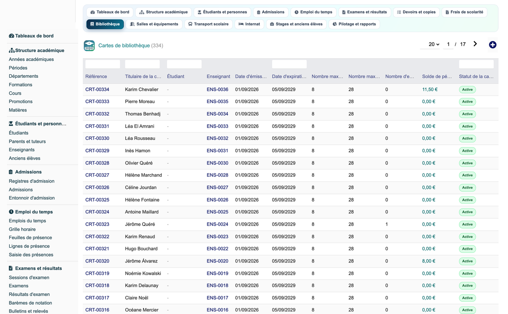Go to Enseignants in the sidebar
Image resolution: width=508 pixels, height=314 pixels.
[x=22, y=150]
